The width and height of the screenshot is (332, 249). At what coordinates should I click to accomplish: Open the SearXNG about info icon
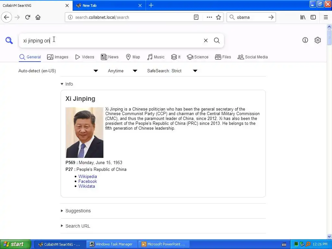[305, 40]
